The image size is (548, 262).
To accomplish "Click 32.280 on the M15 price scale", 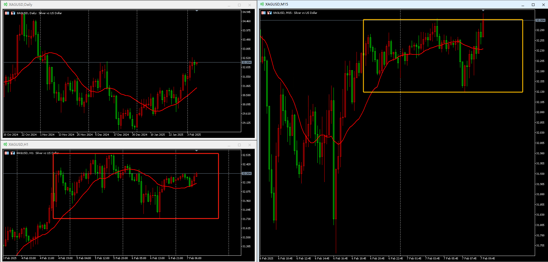I will 540,30.
